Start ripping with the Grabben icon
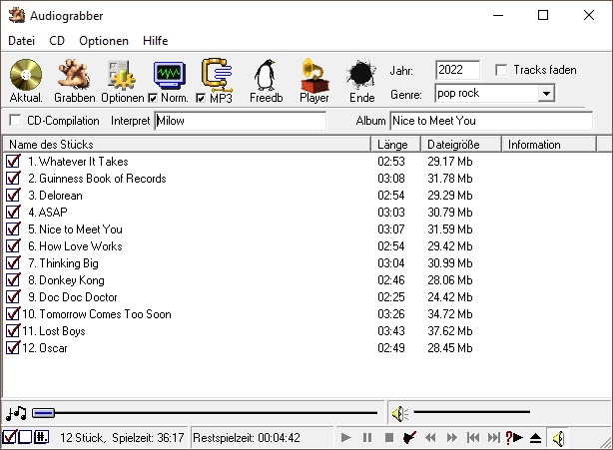The height and width of the screenshot is (450, 613). [74, 75]
